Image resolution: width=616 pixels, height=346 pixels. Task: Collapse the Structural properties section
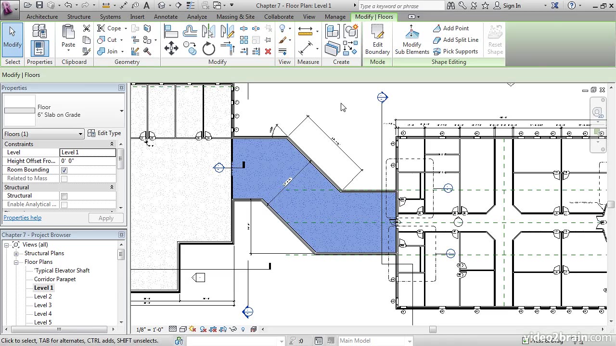pos(112,187)
